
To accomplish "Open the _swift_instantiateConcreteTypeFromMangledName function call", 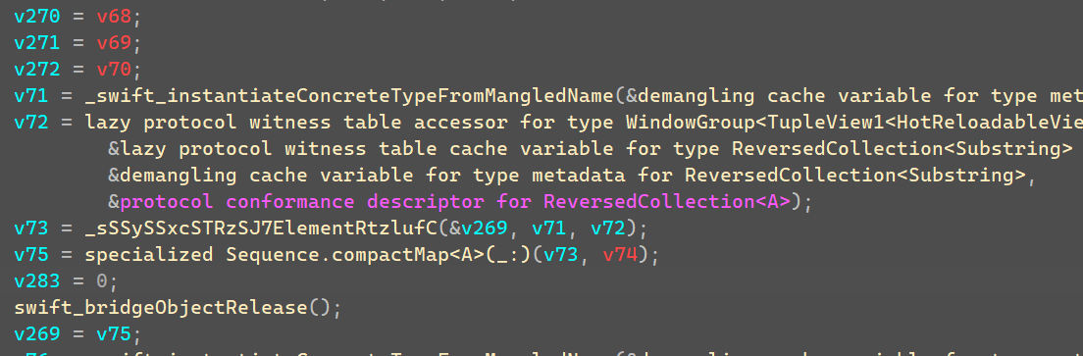I will pos(349,96).
